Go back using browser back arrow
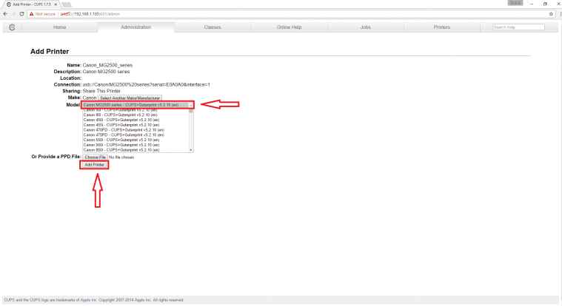562x306 pixels. coord(5,14)
